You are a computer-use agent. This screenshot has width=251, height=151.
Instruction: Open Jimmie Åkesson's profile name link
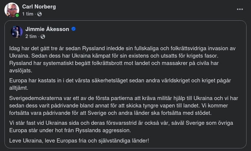coord(47,29)
